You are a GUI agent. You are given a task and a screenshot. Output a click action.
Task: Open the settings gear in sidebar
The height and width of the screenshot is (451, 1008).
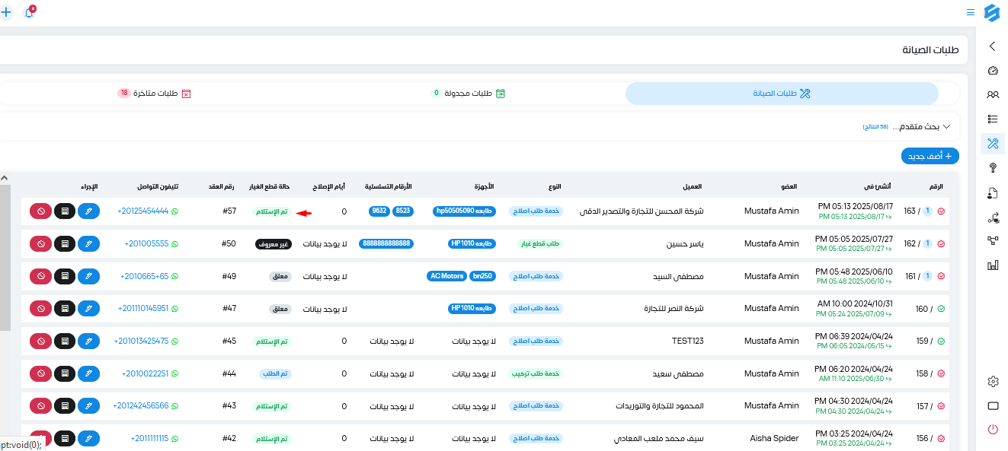(992, 381)
